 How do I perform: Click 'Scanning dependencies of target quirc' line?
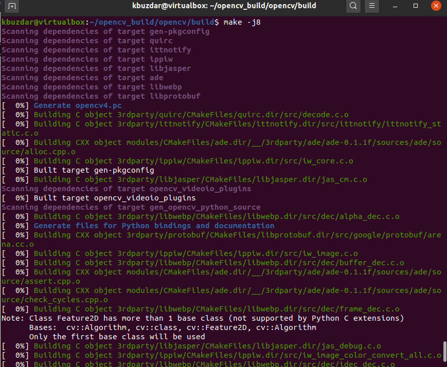[87, 41]
